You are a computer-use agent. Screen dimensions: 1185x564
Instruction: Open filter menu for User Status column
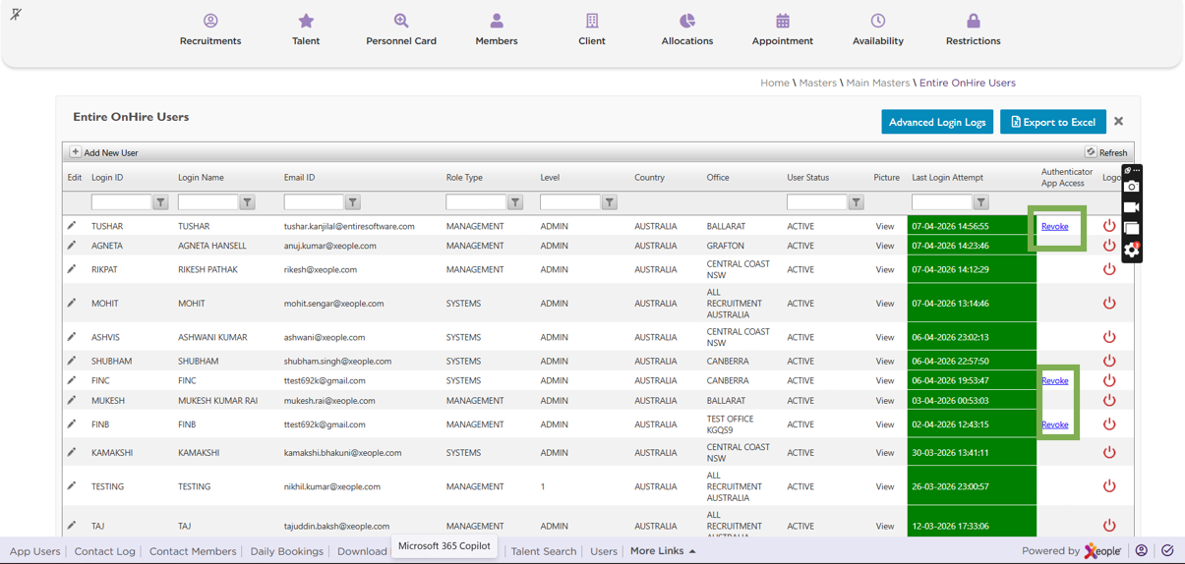[857, 202]
